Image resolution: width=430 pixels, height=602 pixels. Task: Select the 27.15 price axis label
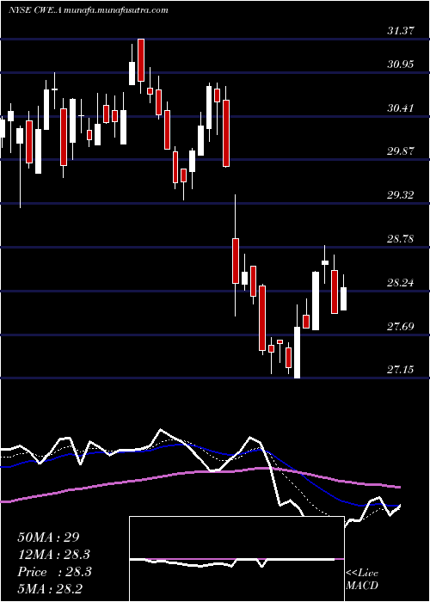click(401, 370)
